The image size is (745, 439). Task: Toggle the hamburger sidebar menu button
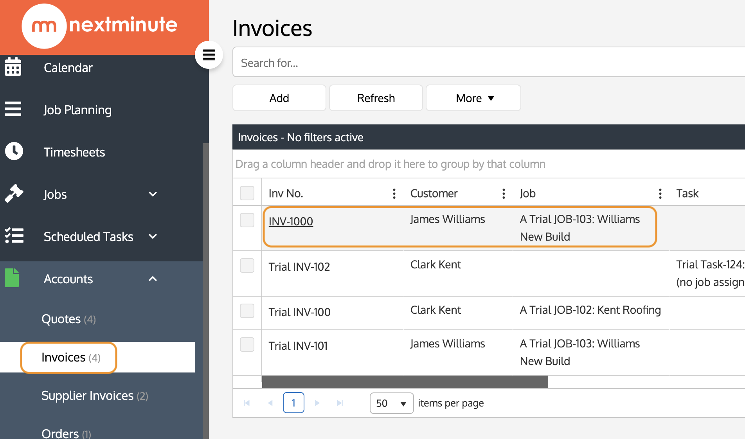point(209,55)
